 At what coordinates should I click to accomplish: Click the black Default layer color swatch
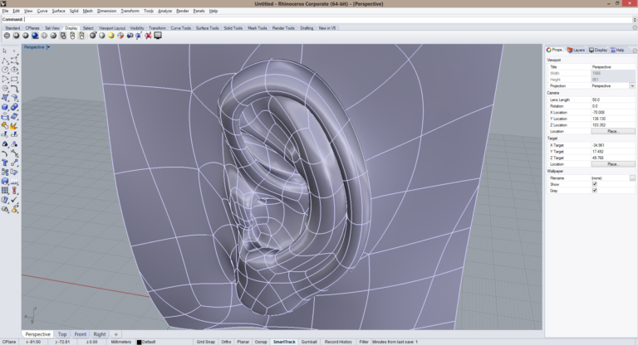click(x=140, y=342)
